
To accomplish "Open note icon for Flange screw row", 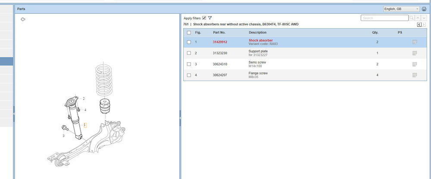I will tap(415, 75).
